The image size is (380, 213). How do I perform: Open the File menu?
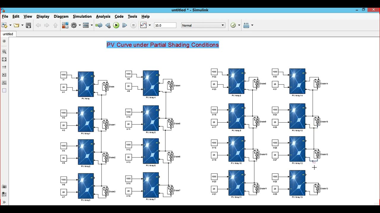[5, 17]
